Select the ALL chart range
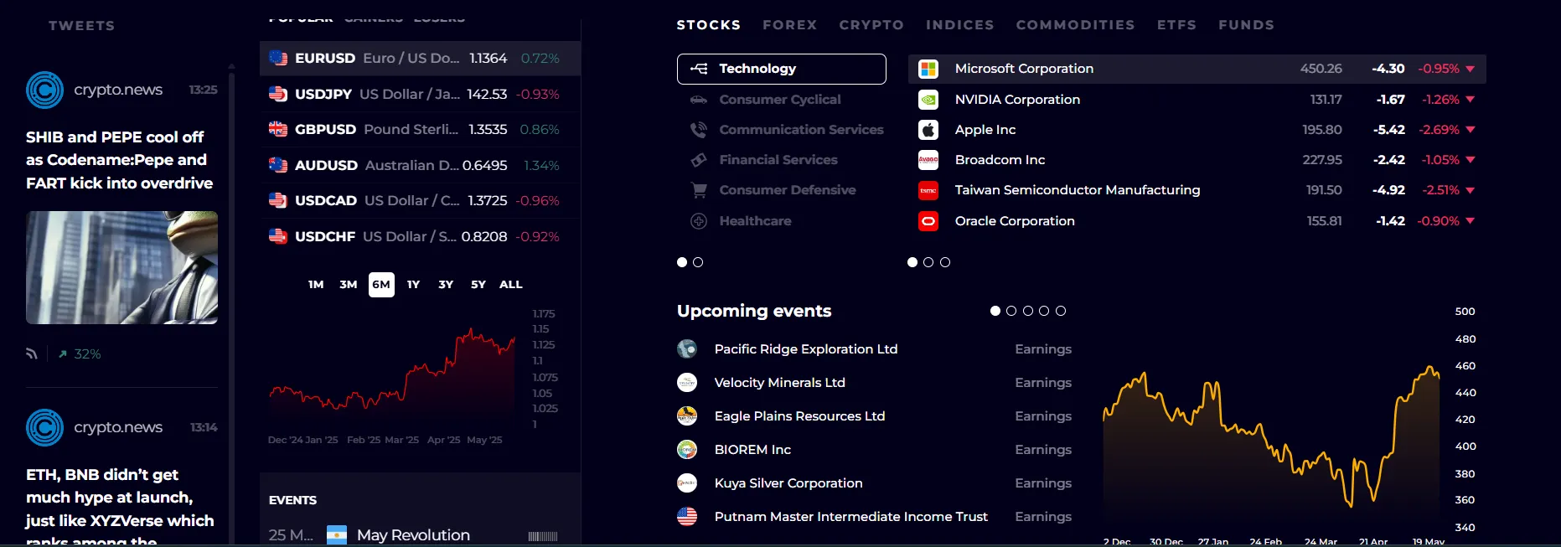The image size is (1561, 547). (511, 285)
